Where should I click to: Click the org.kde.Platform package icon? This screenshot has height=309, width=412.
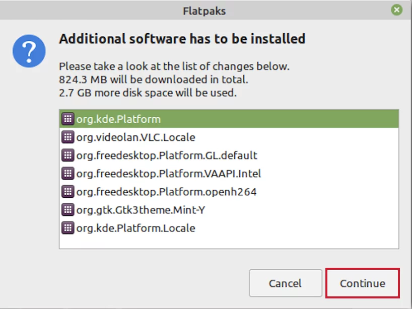coord(68,119)
